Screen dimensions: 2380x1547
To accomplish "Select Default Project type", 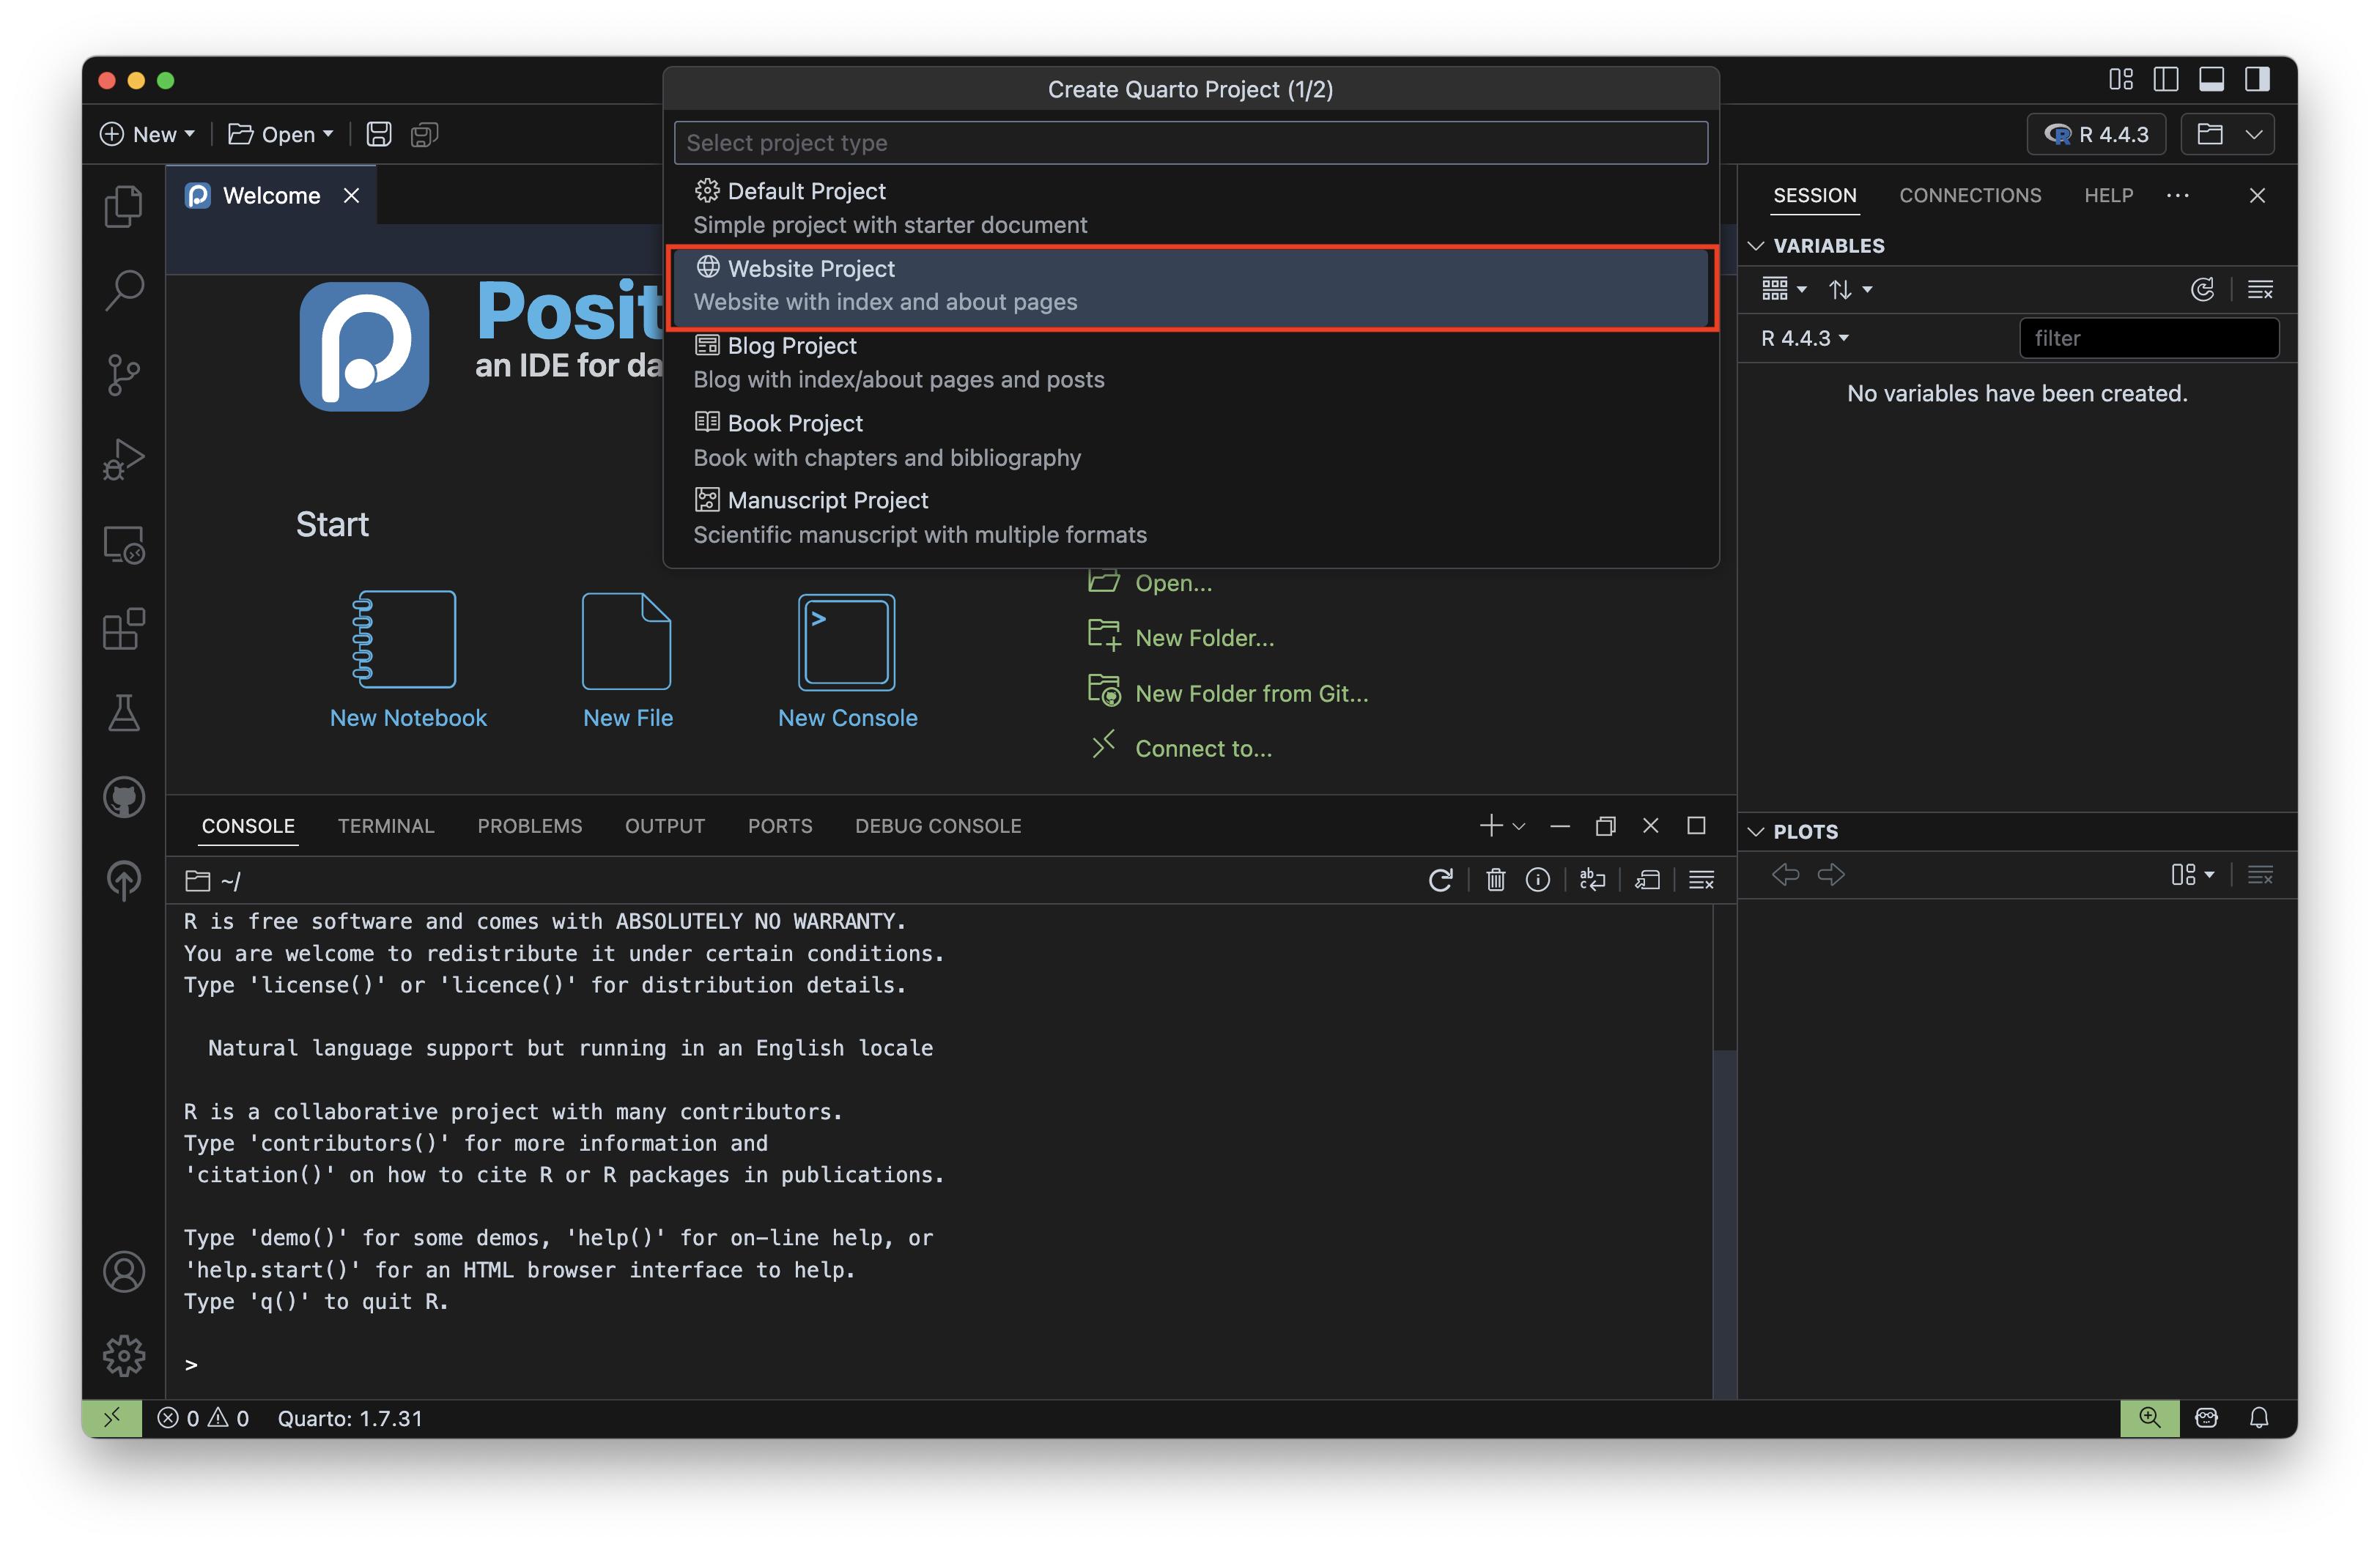I will [1190, 207].
